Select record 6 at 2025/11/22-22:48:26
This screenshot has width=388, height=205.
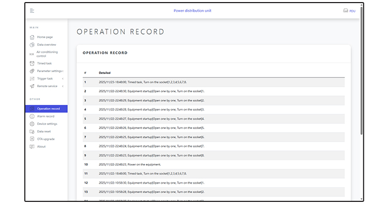[x=214, y=128]
